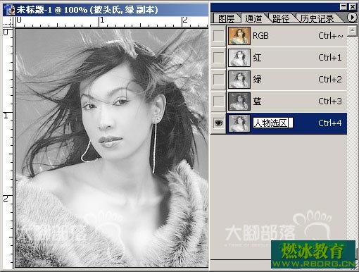Select the 红 channel name
Screen dimensions: 359x272
pyautogui.click(x=257, y=58)
